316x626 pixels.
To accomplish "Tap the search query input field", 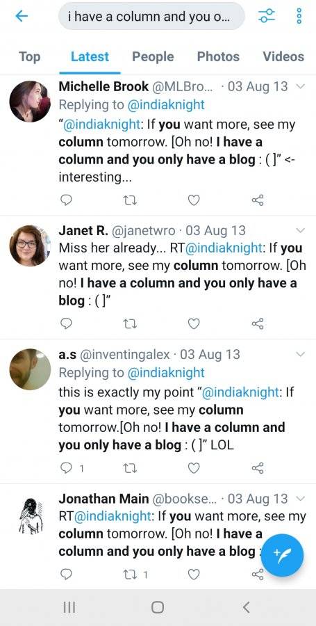I will pyautogui.click(x=151, y=16).
